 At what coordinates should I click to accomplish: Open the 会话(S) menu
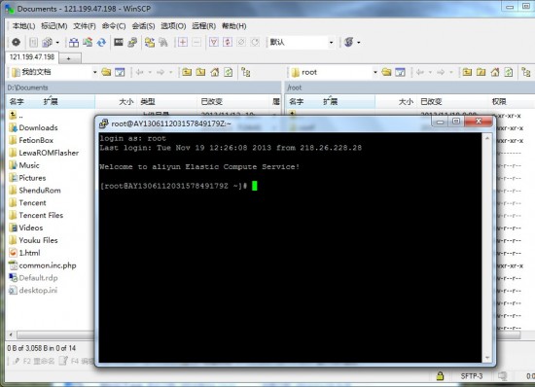pos(143,26)
